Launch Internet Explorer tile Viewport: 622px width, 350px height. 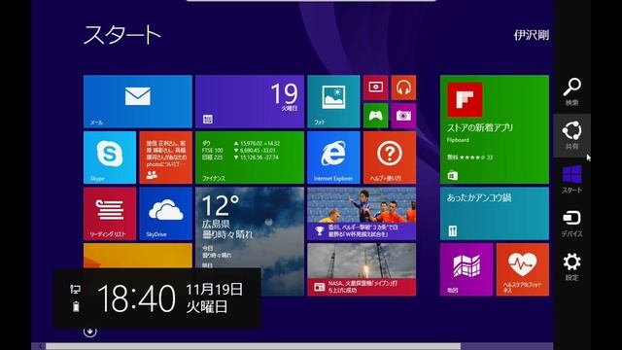333,157
